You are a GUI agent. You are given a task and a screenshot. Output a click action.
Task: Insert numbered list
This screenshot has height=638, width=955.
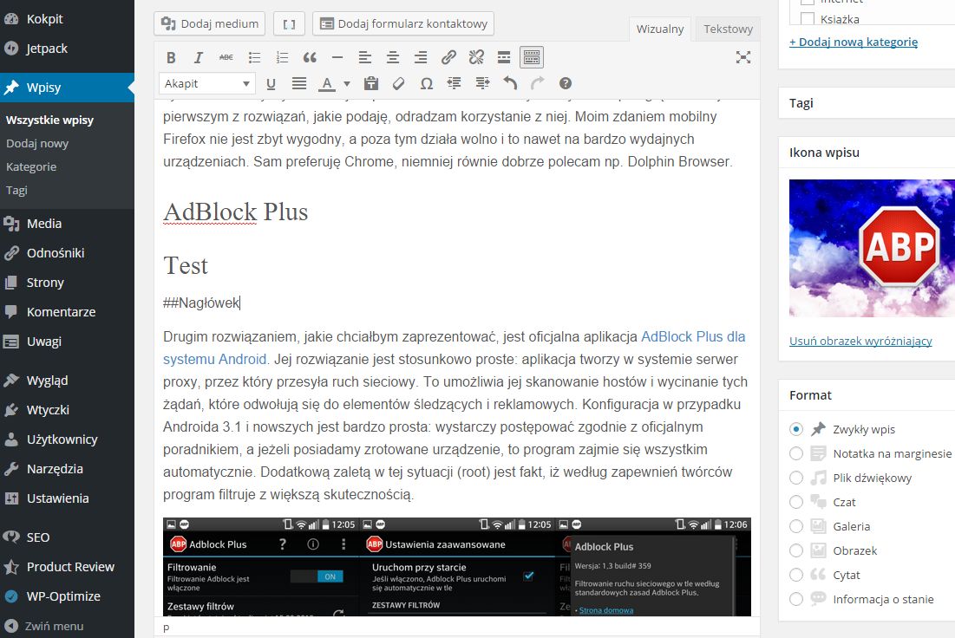pyautogui.click(x=282, y=58)
